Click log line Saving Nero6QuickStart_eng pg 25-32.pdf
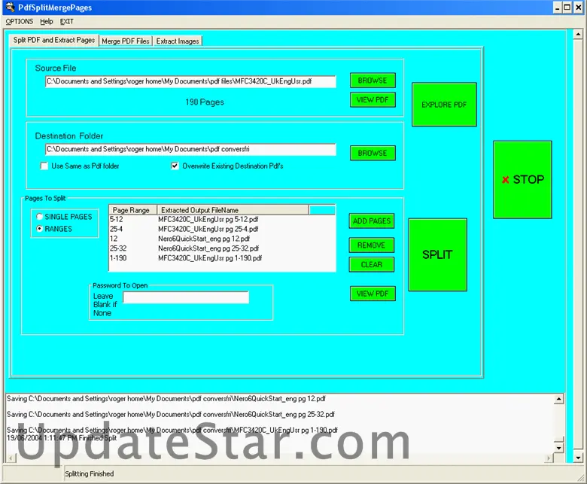 [x=171, y=415]
